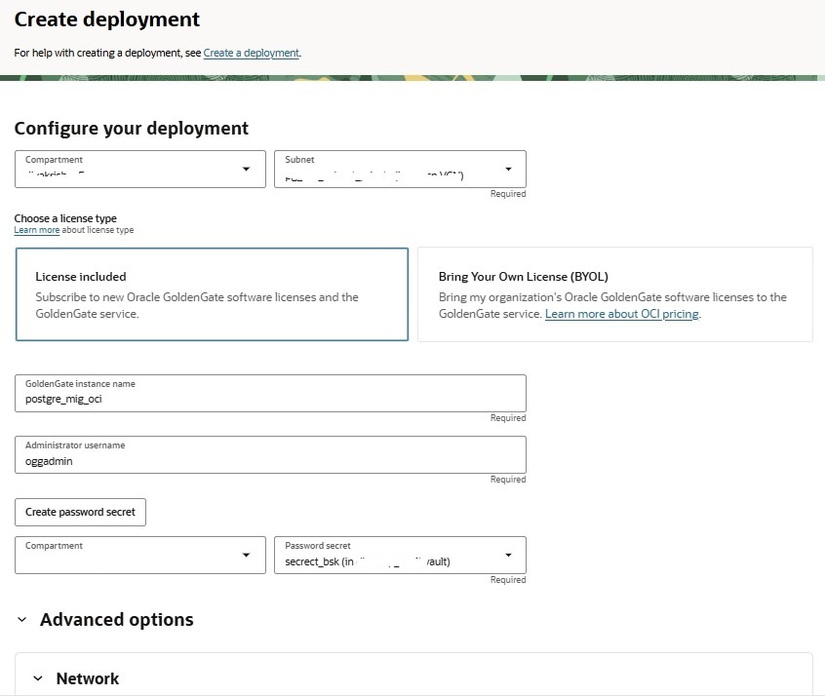This screenshot has height=696, width=825.
Task: Open the Subnet dropdown
Action: (x=400, y=169)
